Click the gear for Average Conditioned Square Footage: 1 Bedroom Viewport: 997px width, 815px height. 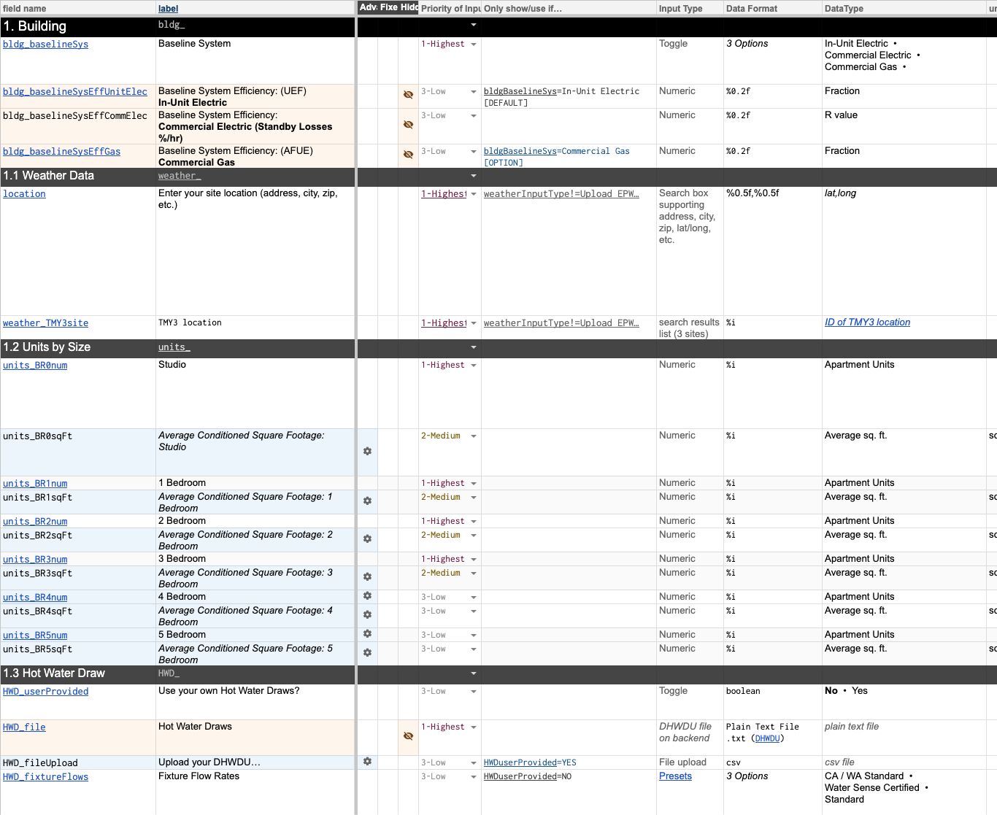coord(367,501)
